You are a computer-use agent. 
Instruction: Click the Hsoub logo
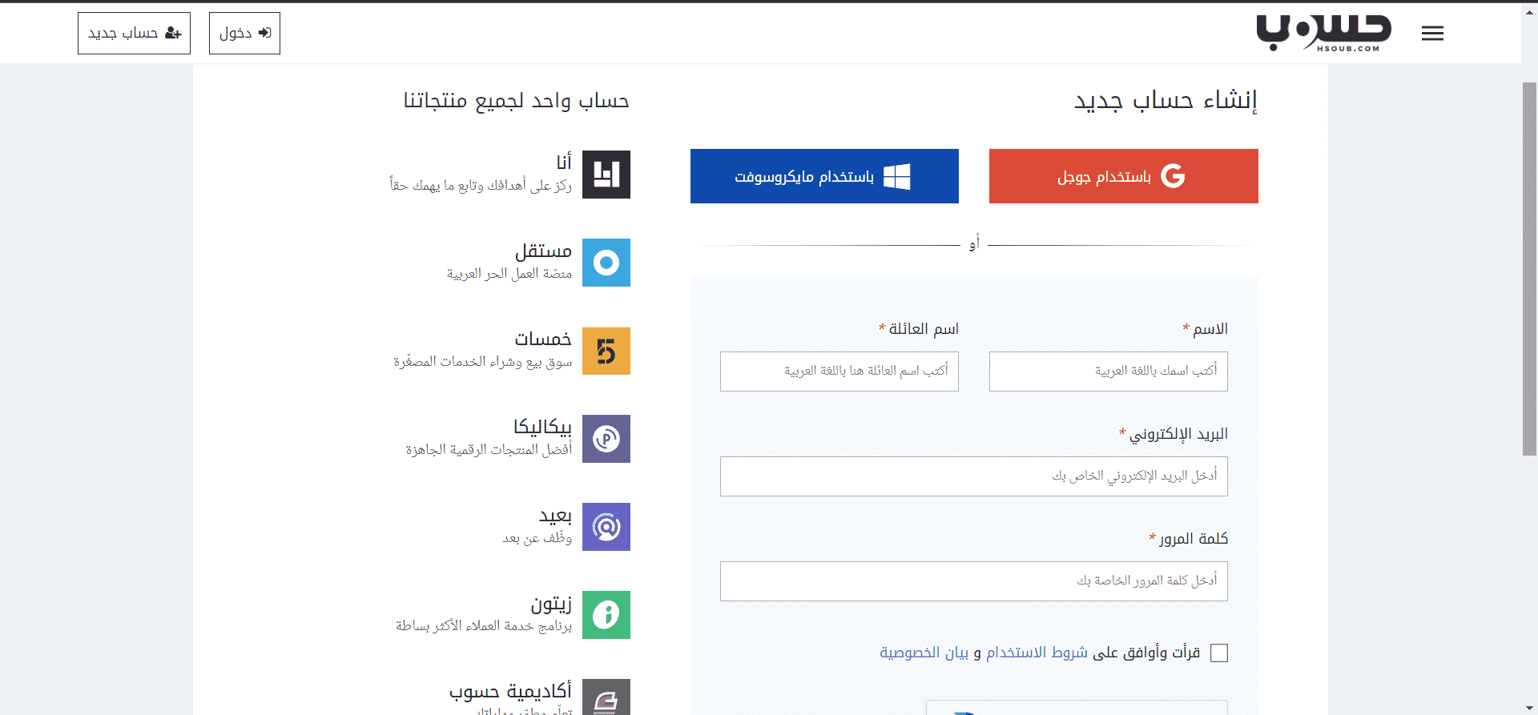[x=1323, y=33]
